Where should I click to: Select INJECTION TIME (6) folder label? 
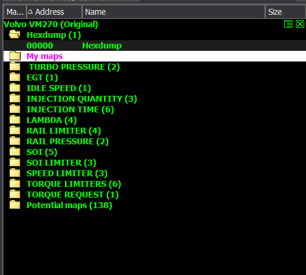pyautogui.click(x=70, y=109)
